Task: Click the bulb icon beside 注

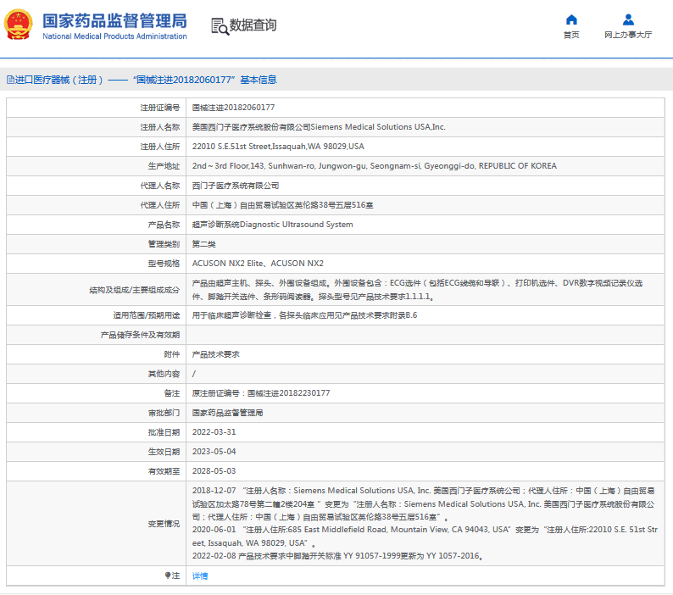Action: point(168,576)
